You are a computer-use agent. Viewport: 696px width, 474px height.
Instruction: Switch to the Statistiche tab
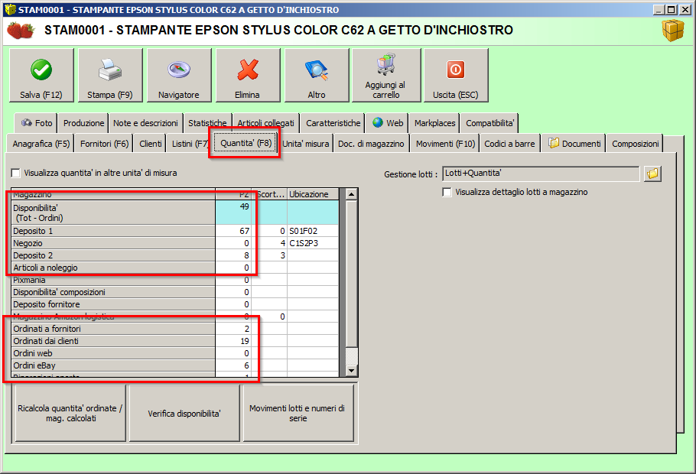click(207, 123)
